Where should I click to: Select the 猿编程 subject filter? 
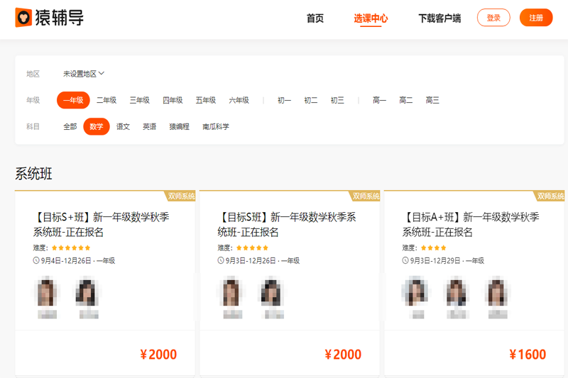coord(179,127)
